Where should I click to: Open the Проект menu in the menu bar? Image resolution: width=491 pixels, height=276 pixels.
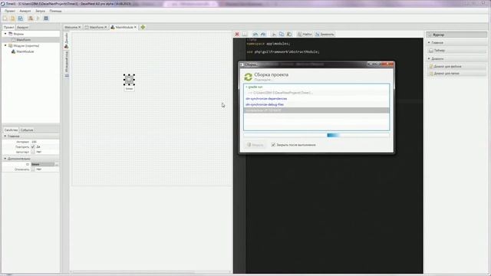(10, 11)
